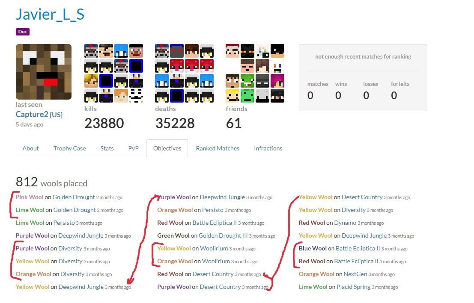Click the friends count 61
The image size is (474, 303).
pos(234,123)
